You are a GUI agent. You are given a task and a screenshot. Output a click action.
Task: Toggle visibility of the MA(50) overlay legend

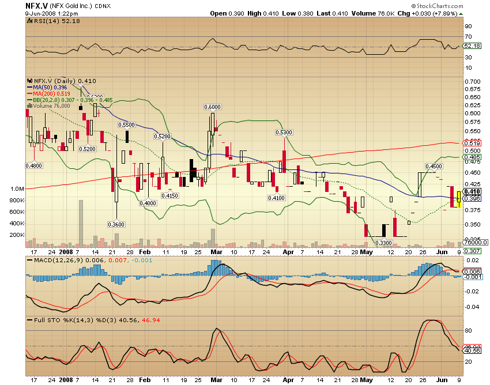[x=49, y=86]
